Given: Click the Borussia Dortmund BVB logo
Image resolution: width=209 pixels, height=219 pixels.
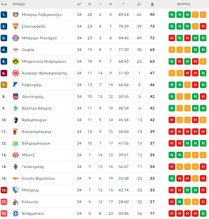Looking at the screenshot, I should pyautogui.click(x=15, y=61).
